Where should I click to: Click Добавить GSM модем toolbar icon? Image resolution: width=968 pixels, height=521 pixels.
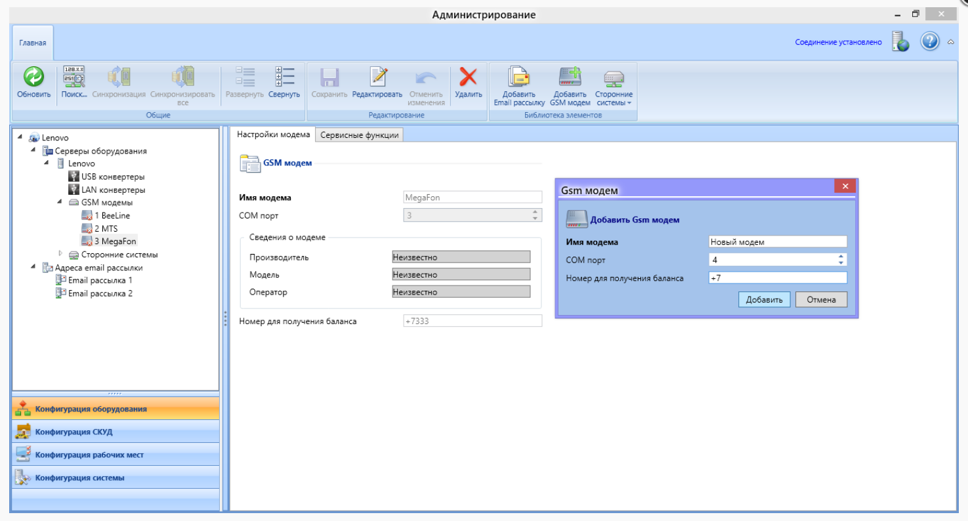coord(570,78)
